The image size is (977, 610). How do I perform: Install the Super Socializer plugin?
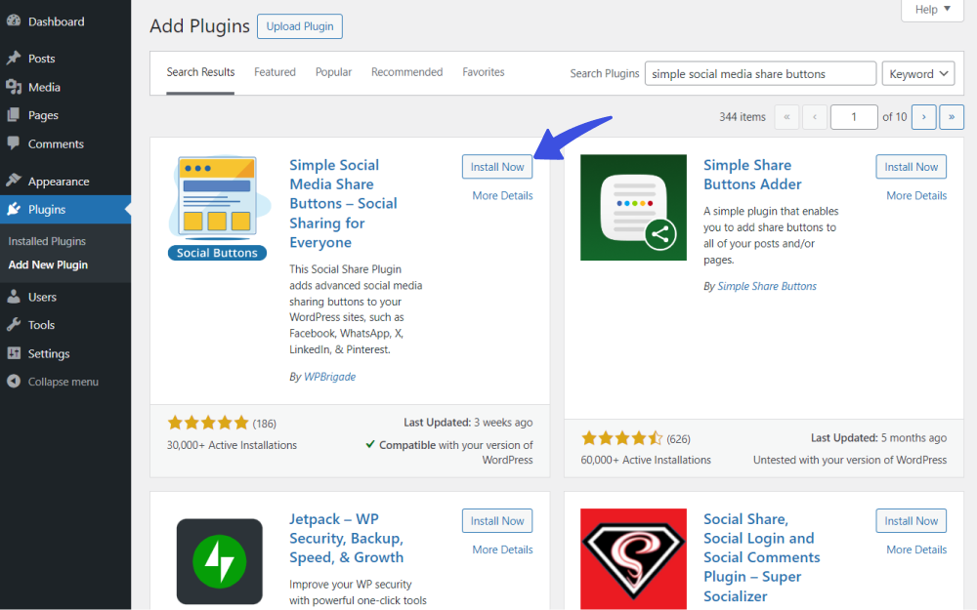click(911, 521)
